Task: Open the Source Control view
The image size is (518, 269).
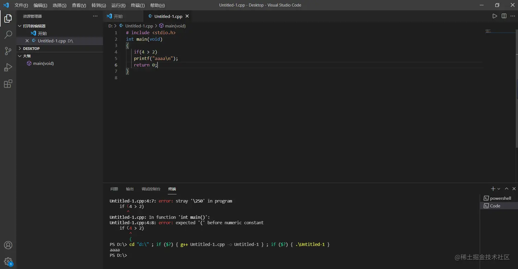Action: coord(8,51)
